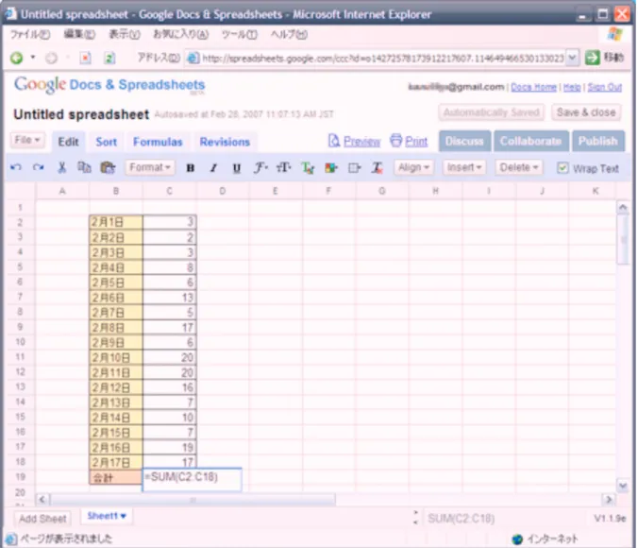Screen dimensions: 638x548
Task: Toggle Bold formatting
Action: pyautogui.click(x=190, y=168)
